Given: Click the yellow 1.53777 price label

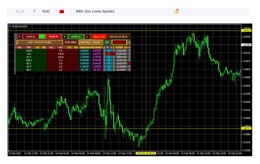Looking at the screenshot, I should pos(246,129).
